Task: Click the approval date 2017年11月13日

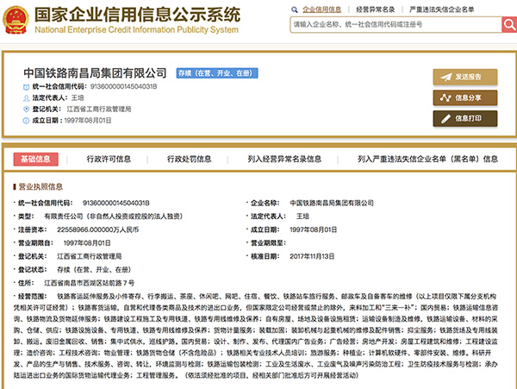Action: pos(312,256)
